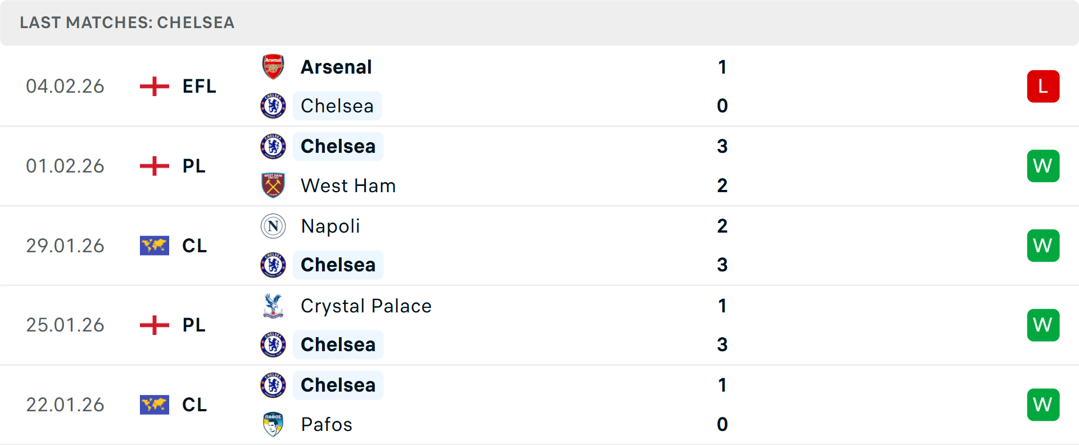Open Crystal Palace team link

point(366,306)
